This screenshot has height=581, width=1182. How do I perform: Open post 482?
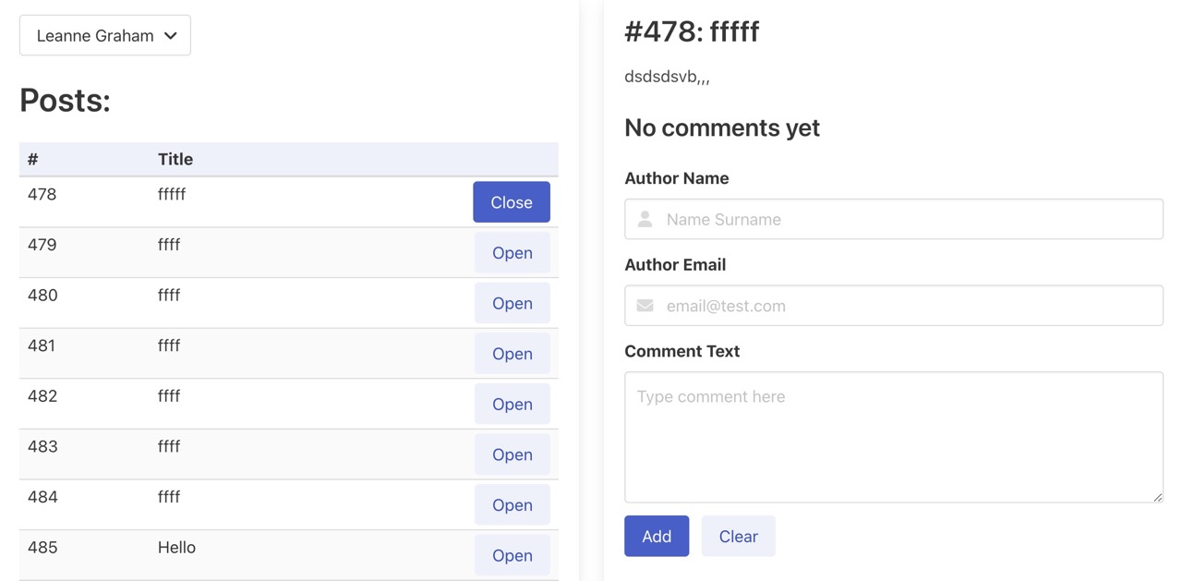pyautogui.click(x=512, y=404)
